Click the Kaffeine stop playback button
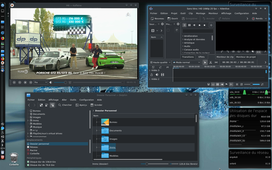Screen dimensions: 272x170 click(x=25, y=83)
